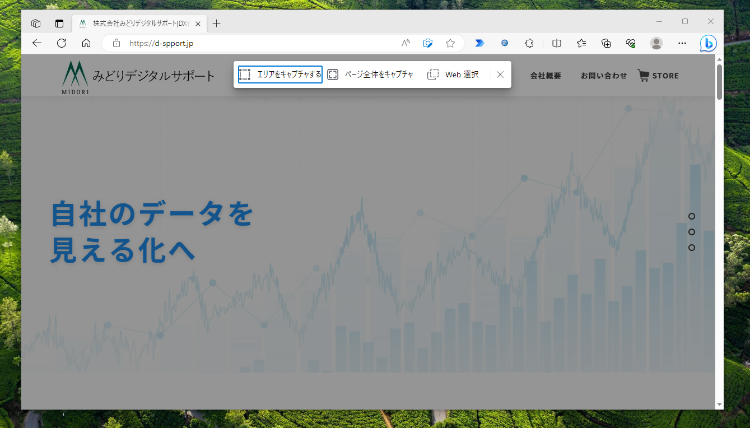This screenshot has width=750, height=428.
Task: Select the Web selection option
Action: (453, 75)
